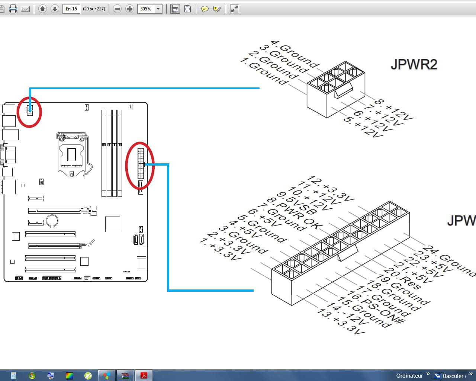Image resolution: width=476 pixels, height=381 pixels.
Task: Open the zoom level dropdown arrow
Action: pos(158,9)
